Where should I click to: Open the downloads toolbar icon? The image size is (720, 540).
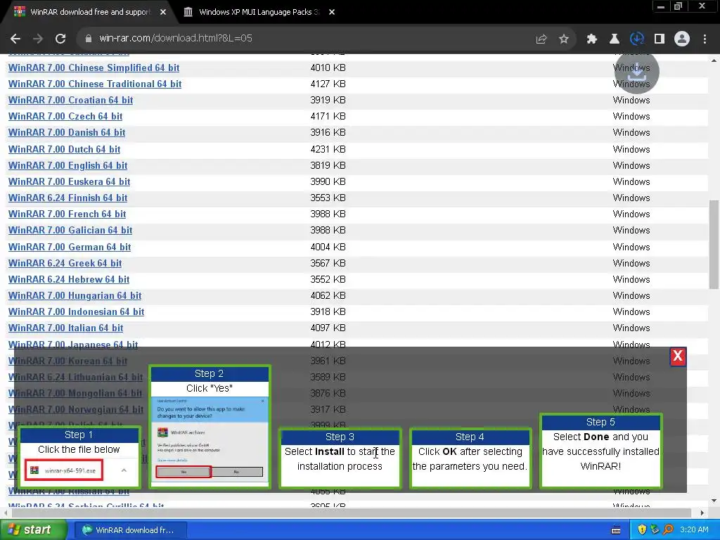pyautogui.click(x=637, y=39)
